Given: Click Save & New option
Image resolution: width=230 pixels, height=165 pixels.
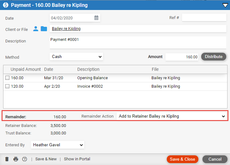Looking at the screenshot, I should [46, 159].
